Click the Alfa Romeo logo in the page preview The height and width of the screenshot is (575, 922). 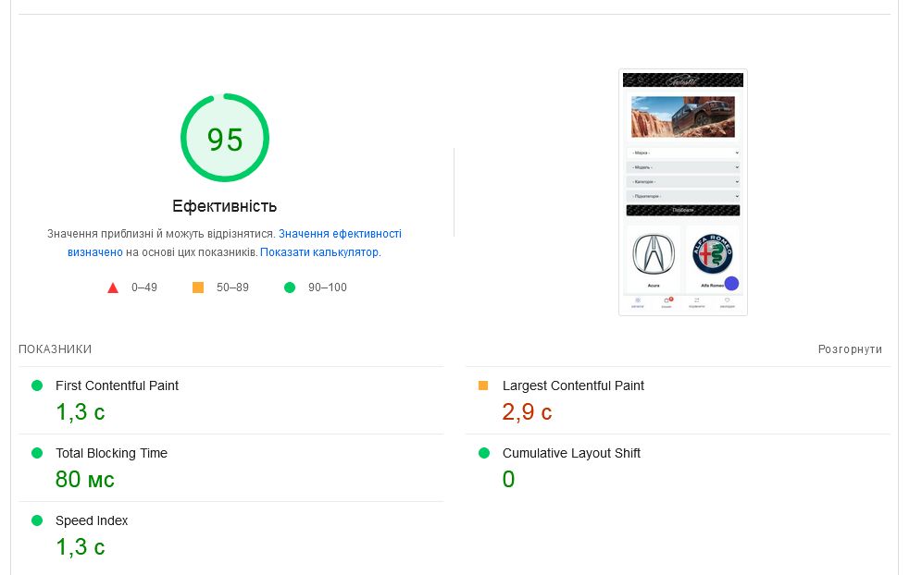pyautogui.click(x=712, y=254)
